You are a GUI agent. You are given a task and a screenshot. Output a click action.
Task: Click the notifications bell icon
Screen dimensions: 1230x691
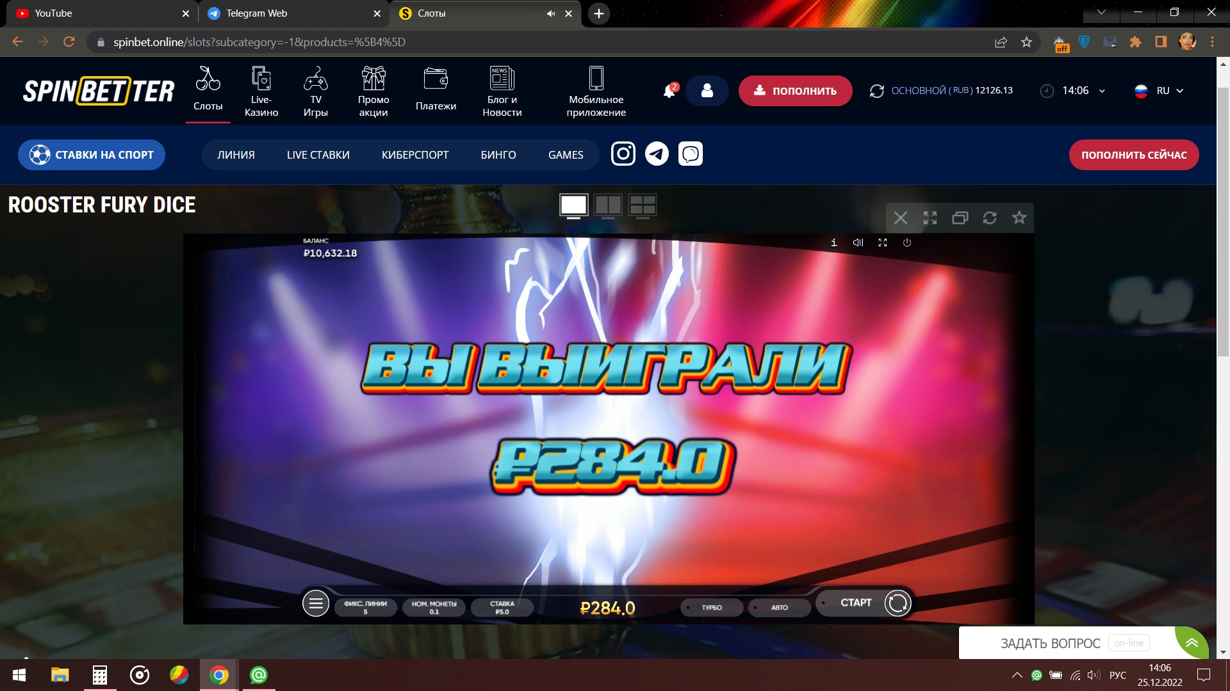(669, 91)
